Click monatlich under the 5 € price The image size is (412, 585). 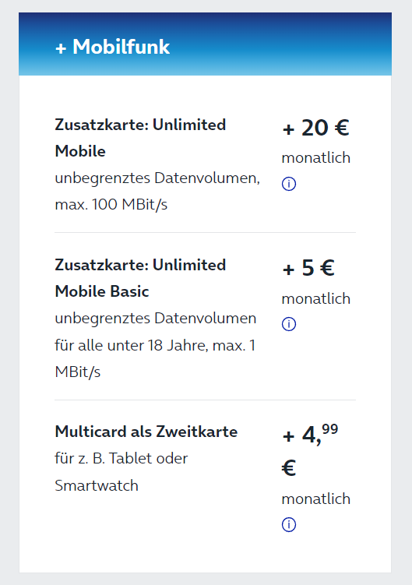[315, 299]
